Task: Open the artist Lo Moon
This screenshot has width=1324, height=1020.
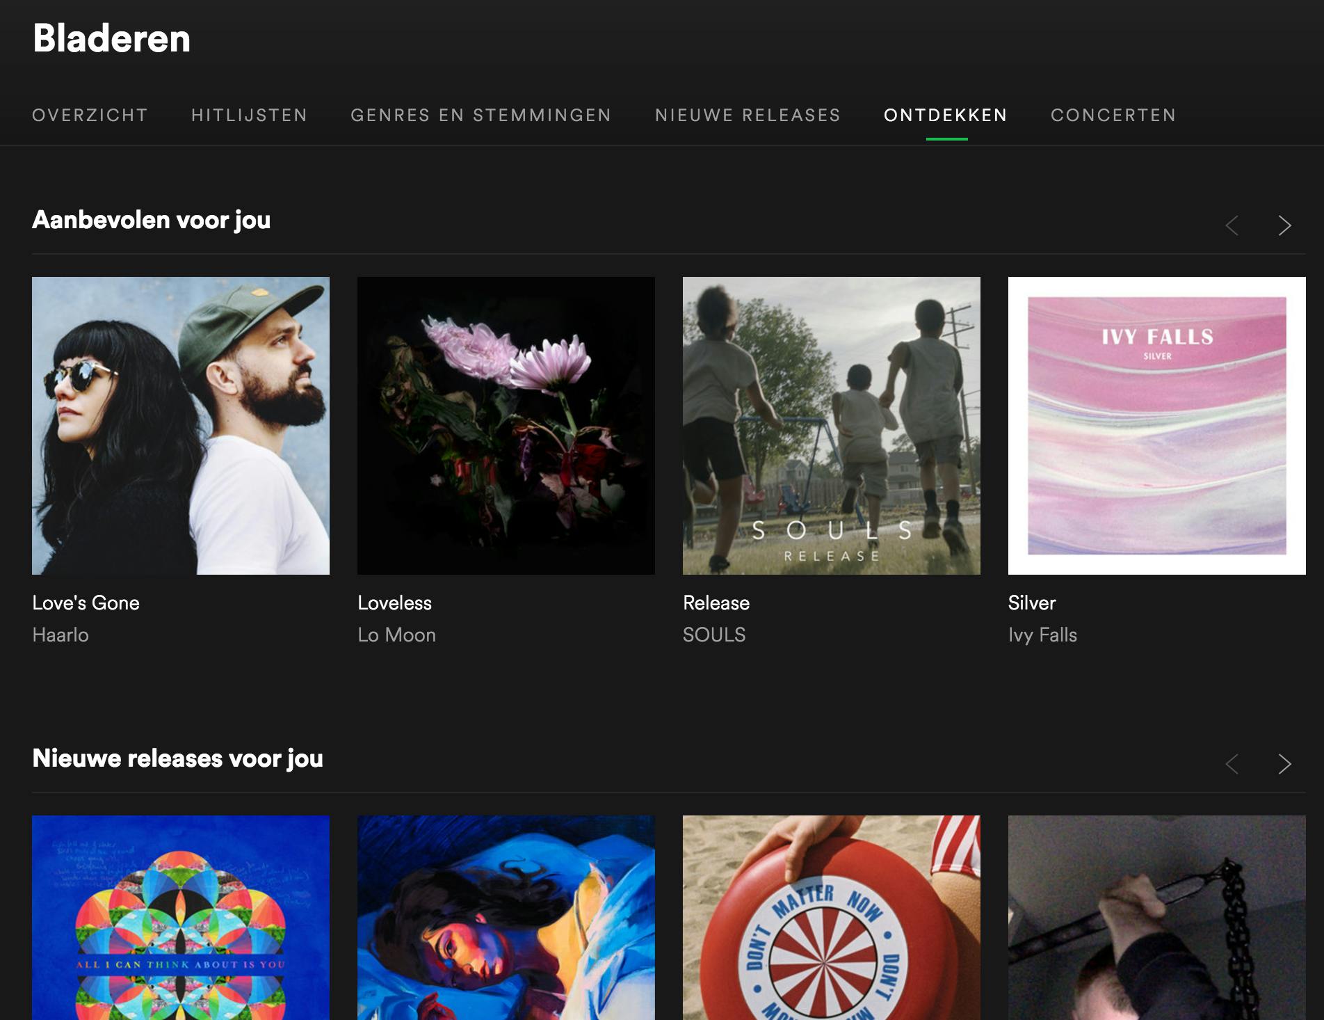Action: 396,635
